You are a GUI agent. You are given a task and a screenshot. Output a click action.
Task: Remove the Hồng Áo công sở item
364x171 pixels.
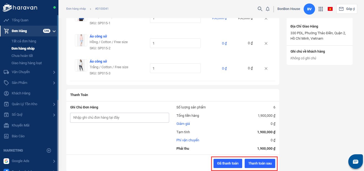pyautogui.click(x=266, y=43)
